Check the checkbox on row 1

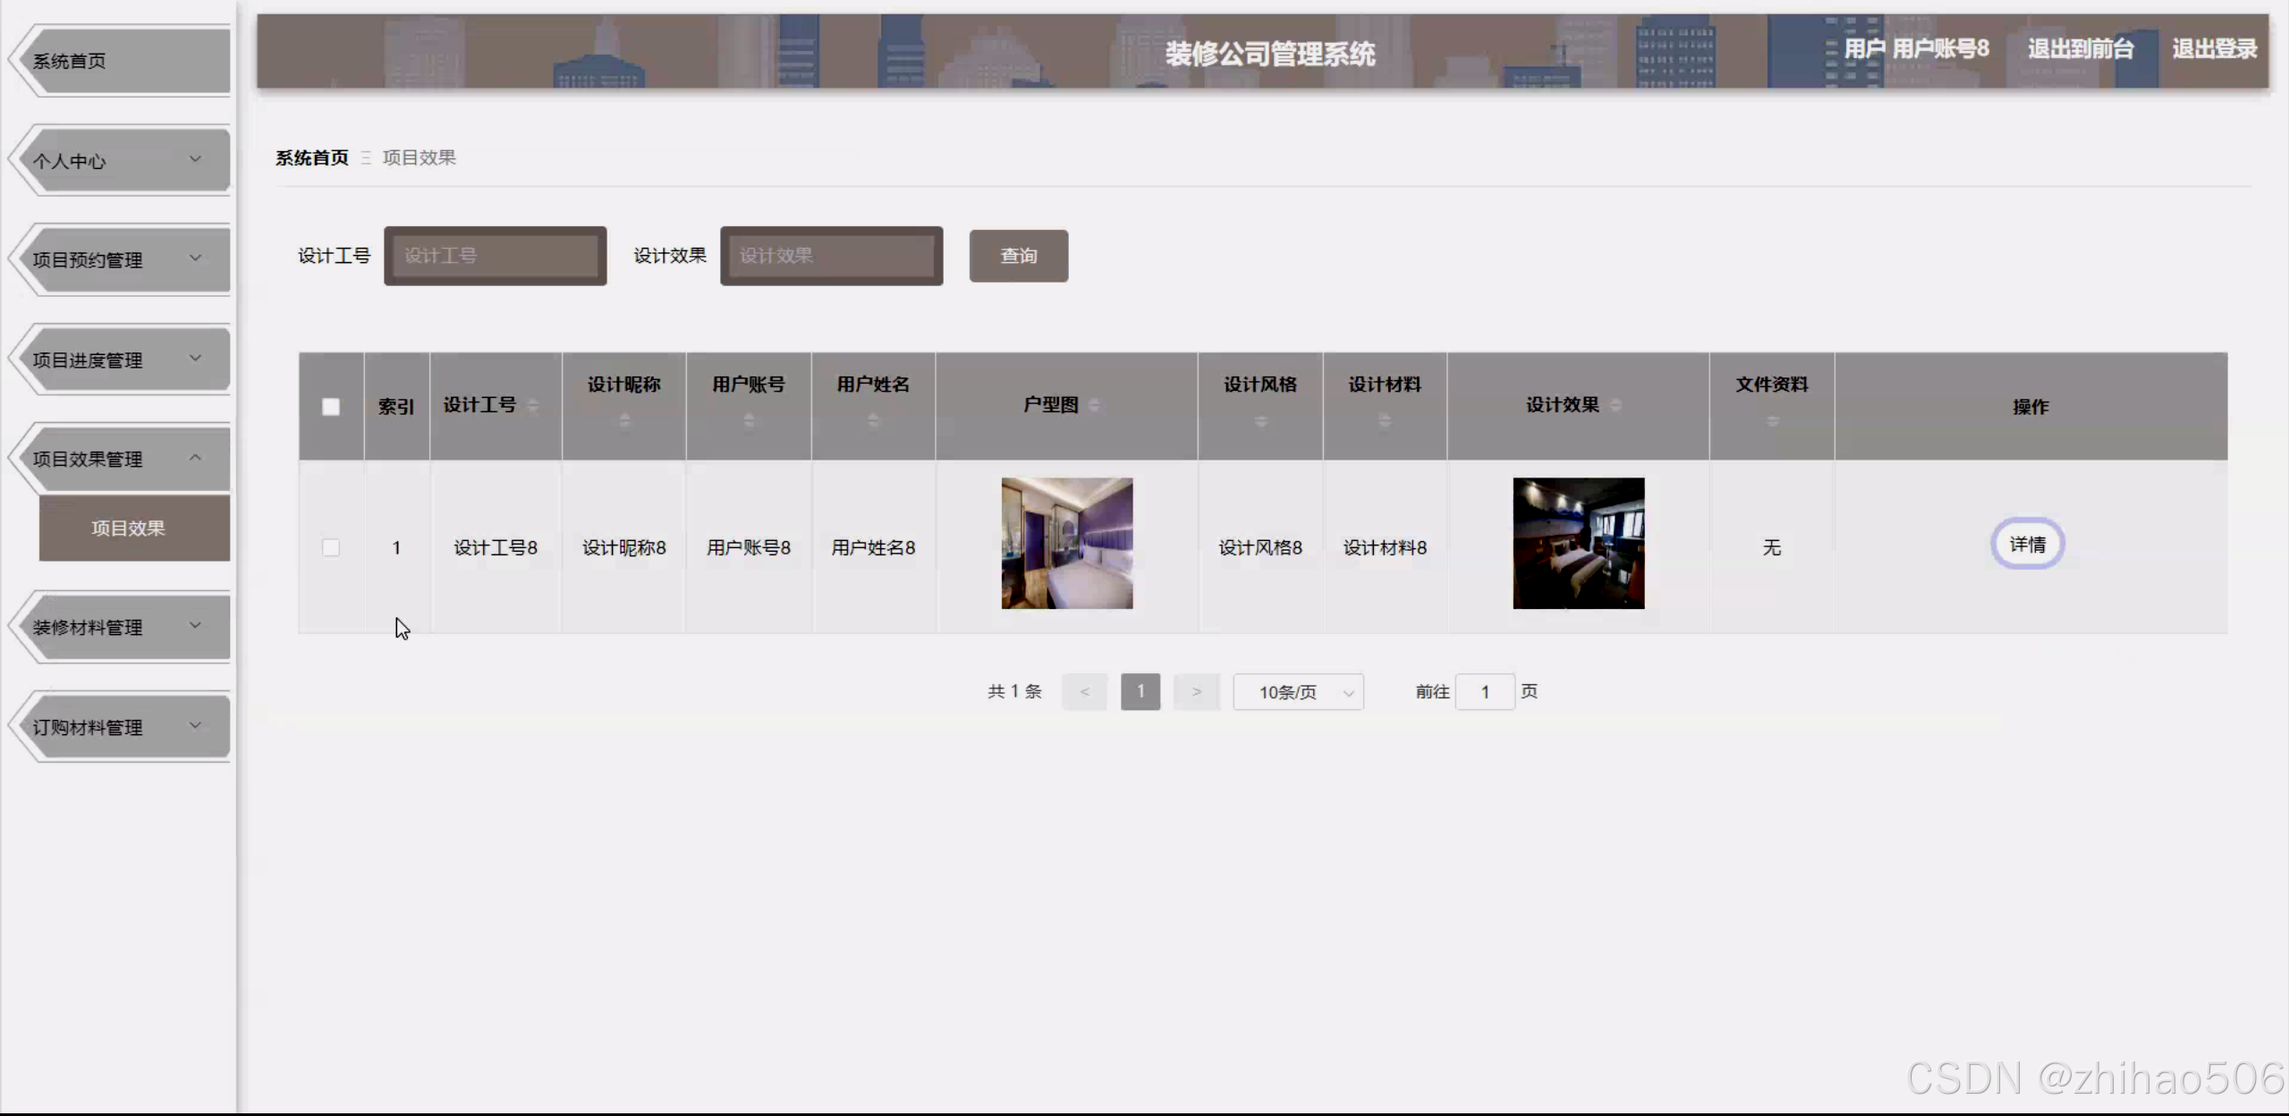pyautogui.click(x=331, y=547)
